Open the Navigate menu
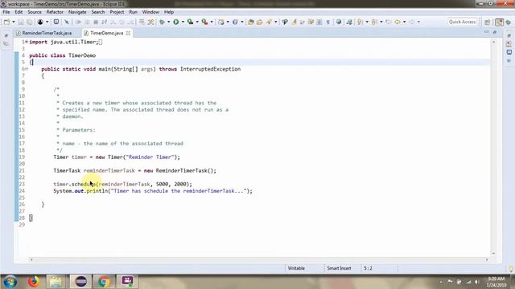The height and width of the screenshot is (289, 515). pyautogui.click(x=77, y=12)
